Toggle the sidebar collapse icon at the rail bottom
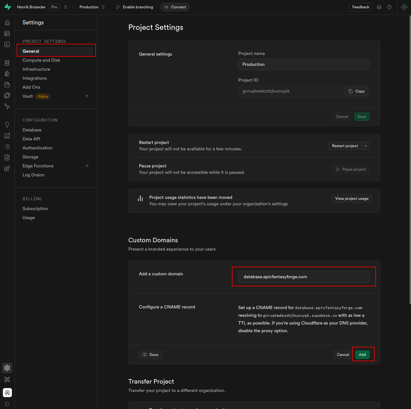Viewport: 411px width, 409px height. tap(7, 404)
